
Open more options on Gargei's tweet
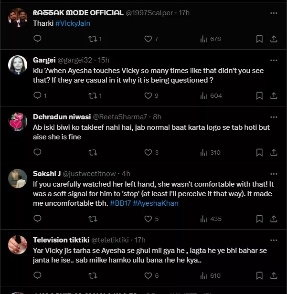(274, 60)
